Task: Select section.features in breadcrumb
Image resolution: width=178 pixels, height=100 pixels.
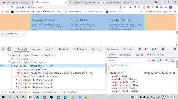Action: (50, 92)
